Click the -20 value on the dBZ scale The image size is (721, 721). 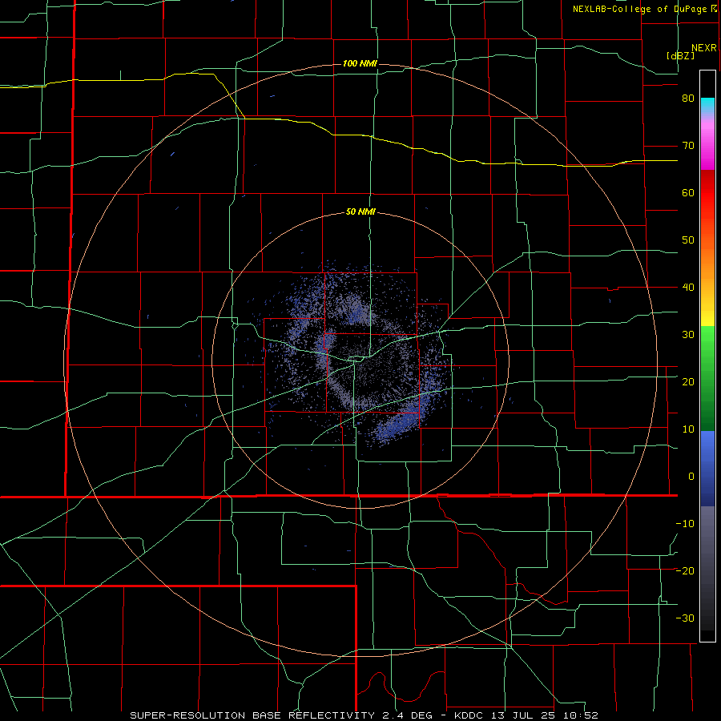tap(685, 570)
